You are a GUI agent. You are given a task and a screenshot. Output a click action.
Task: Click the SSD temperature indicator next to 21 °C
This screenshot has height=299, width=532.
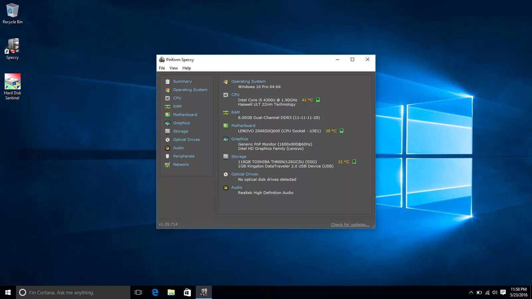point(354,161)
